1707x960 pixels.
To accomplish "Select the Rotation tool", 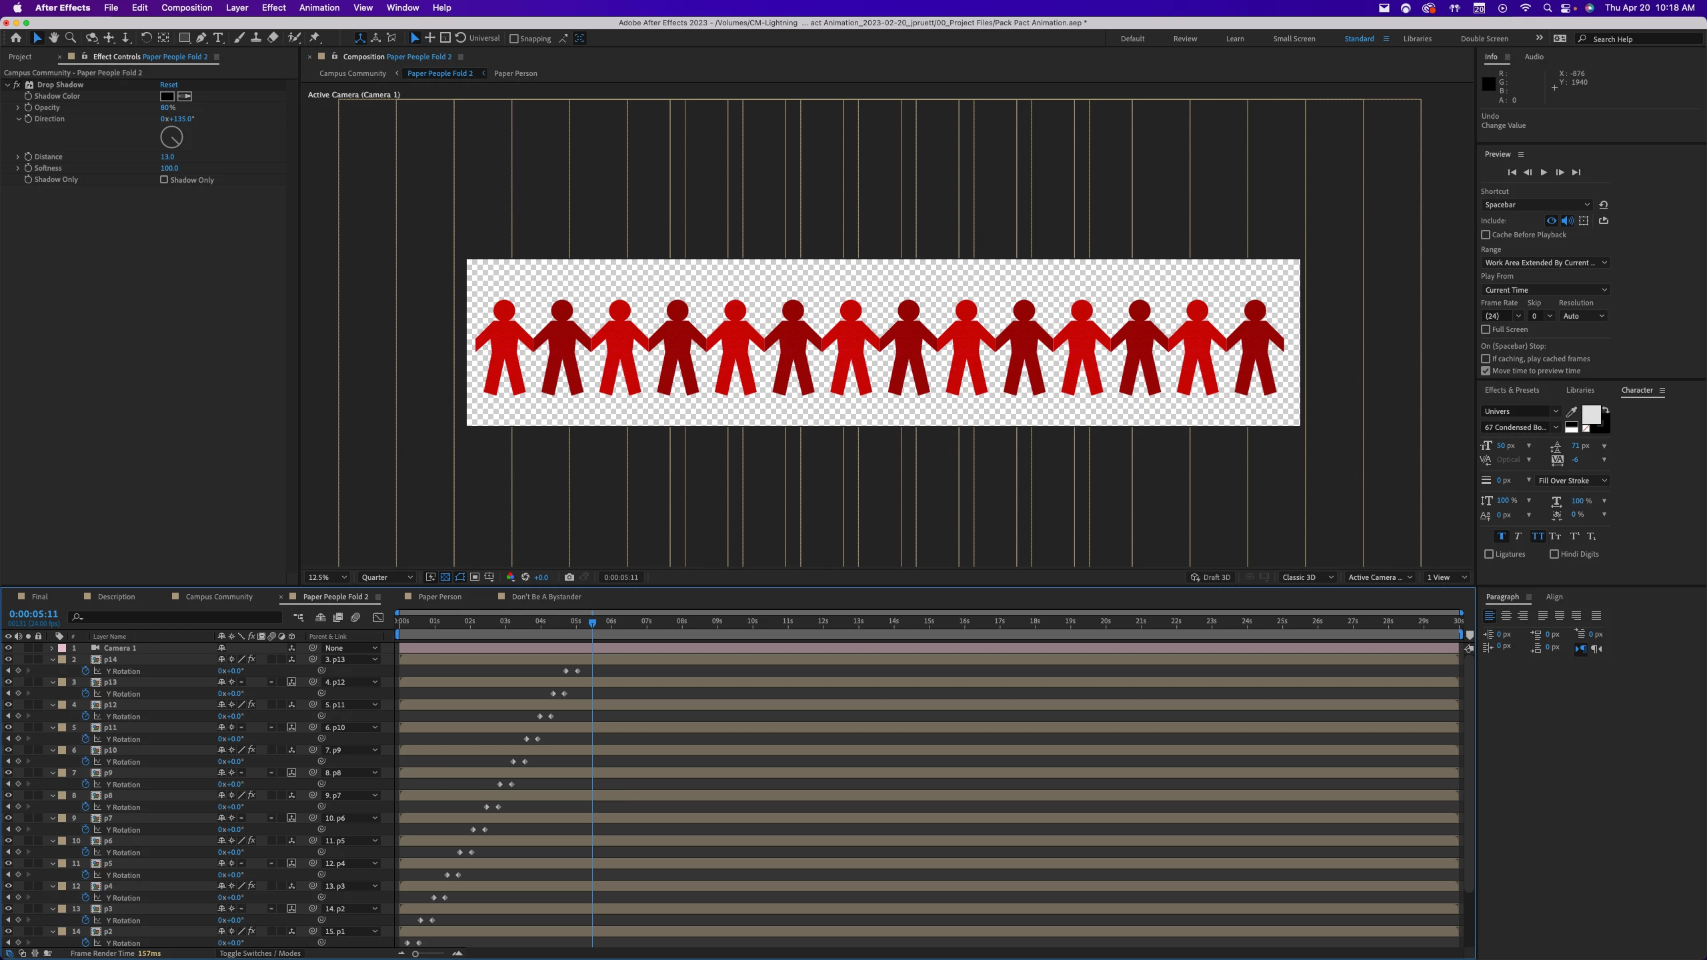I will coord(146,38).
